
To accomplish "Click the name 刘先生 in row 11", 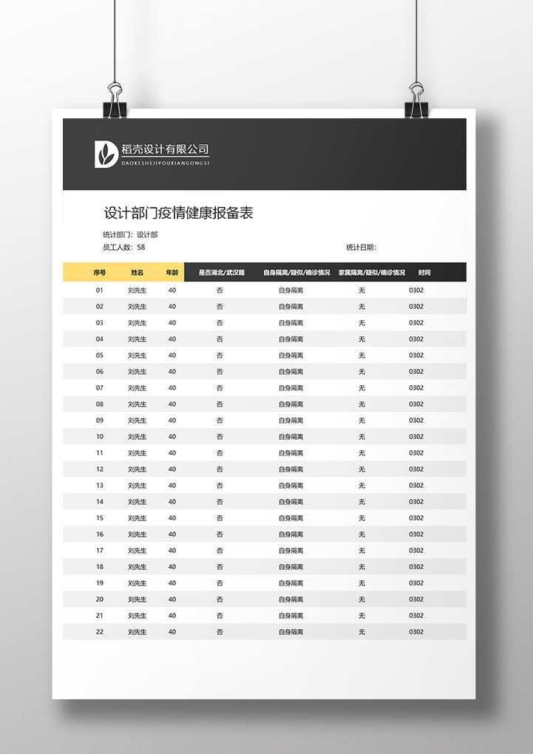I will (x=137, y=453).
